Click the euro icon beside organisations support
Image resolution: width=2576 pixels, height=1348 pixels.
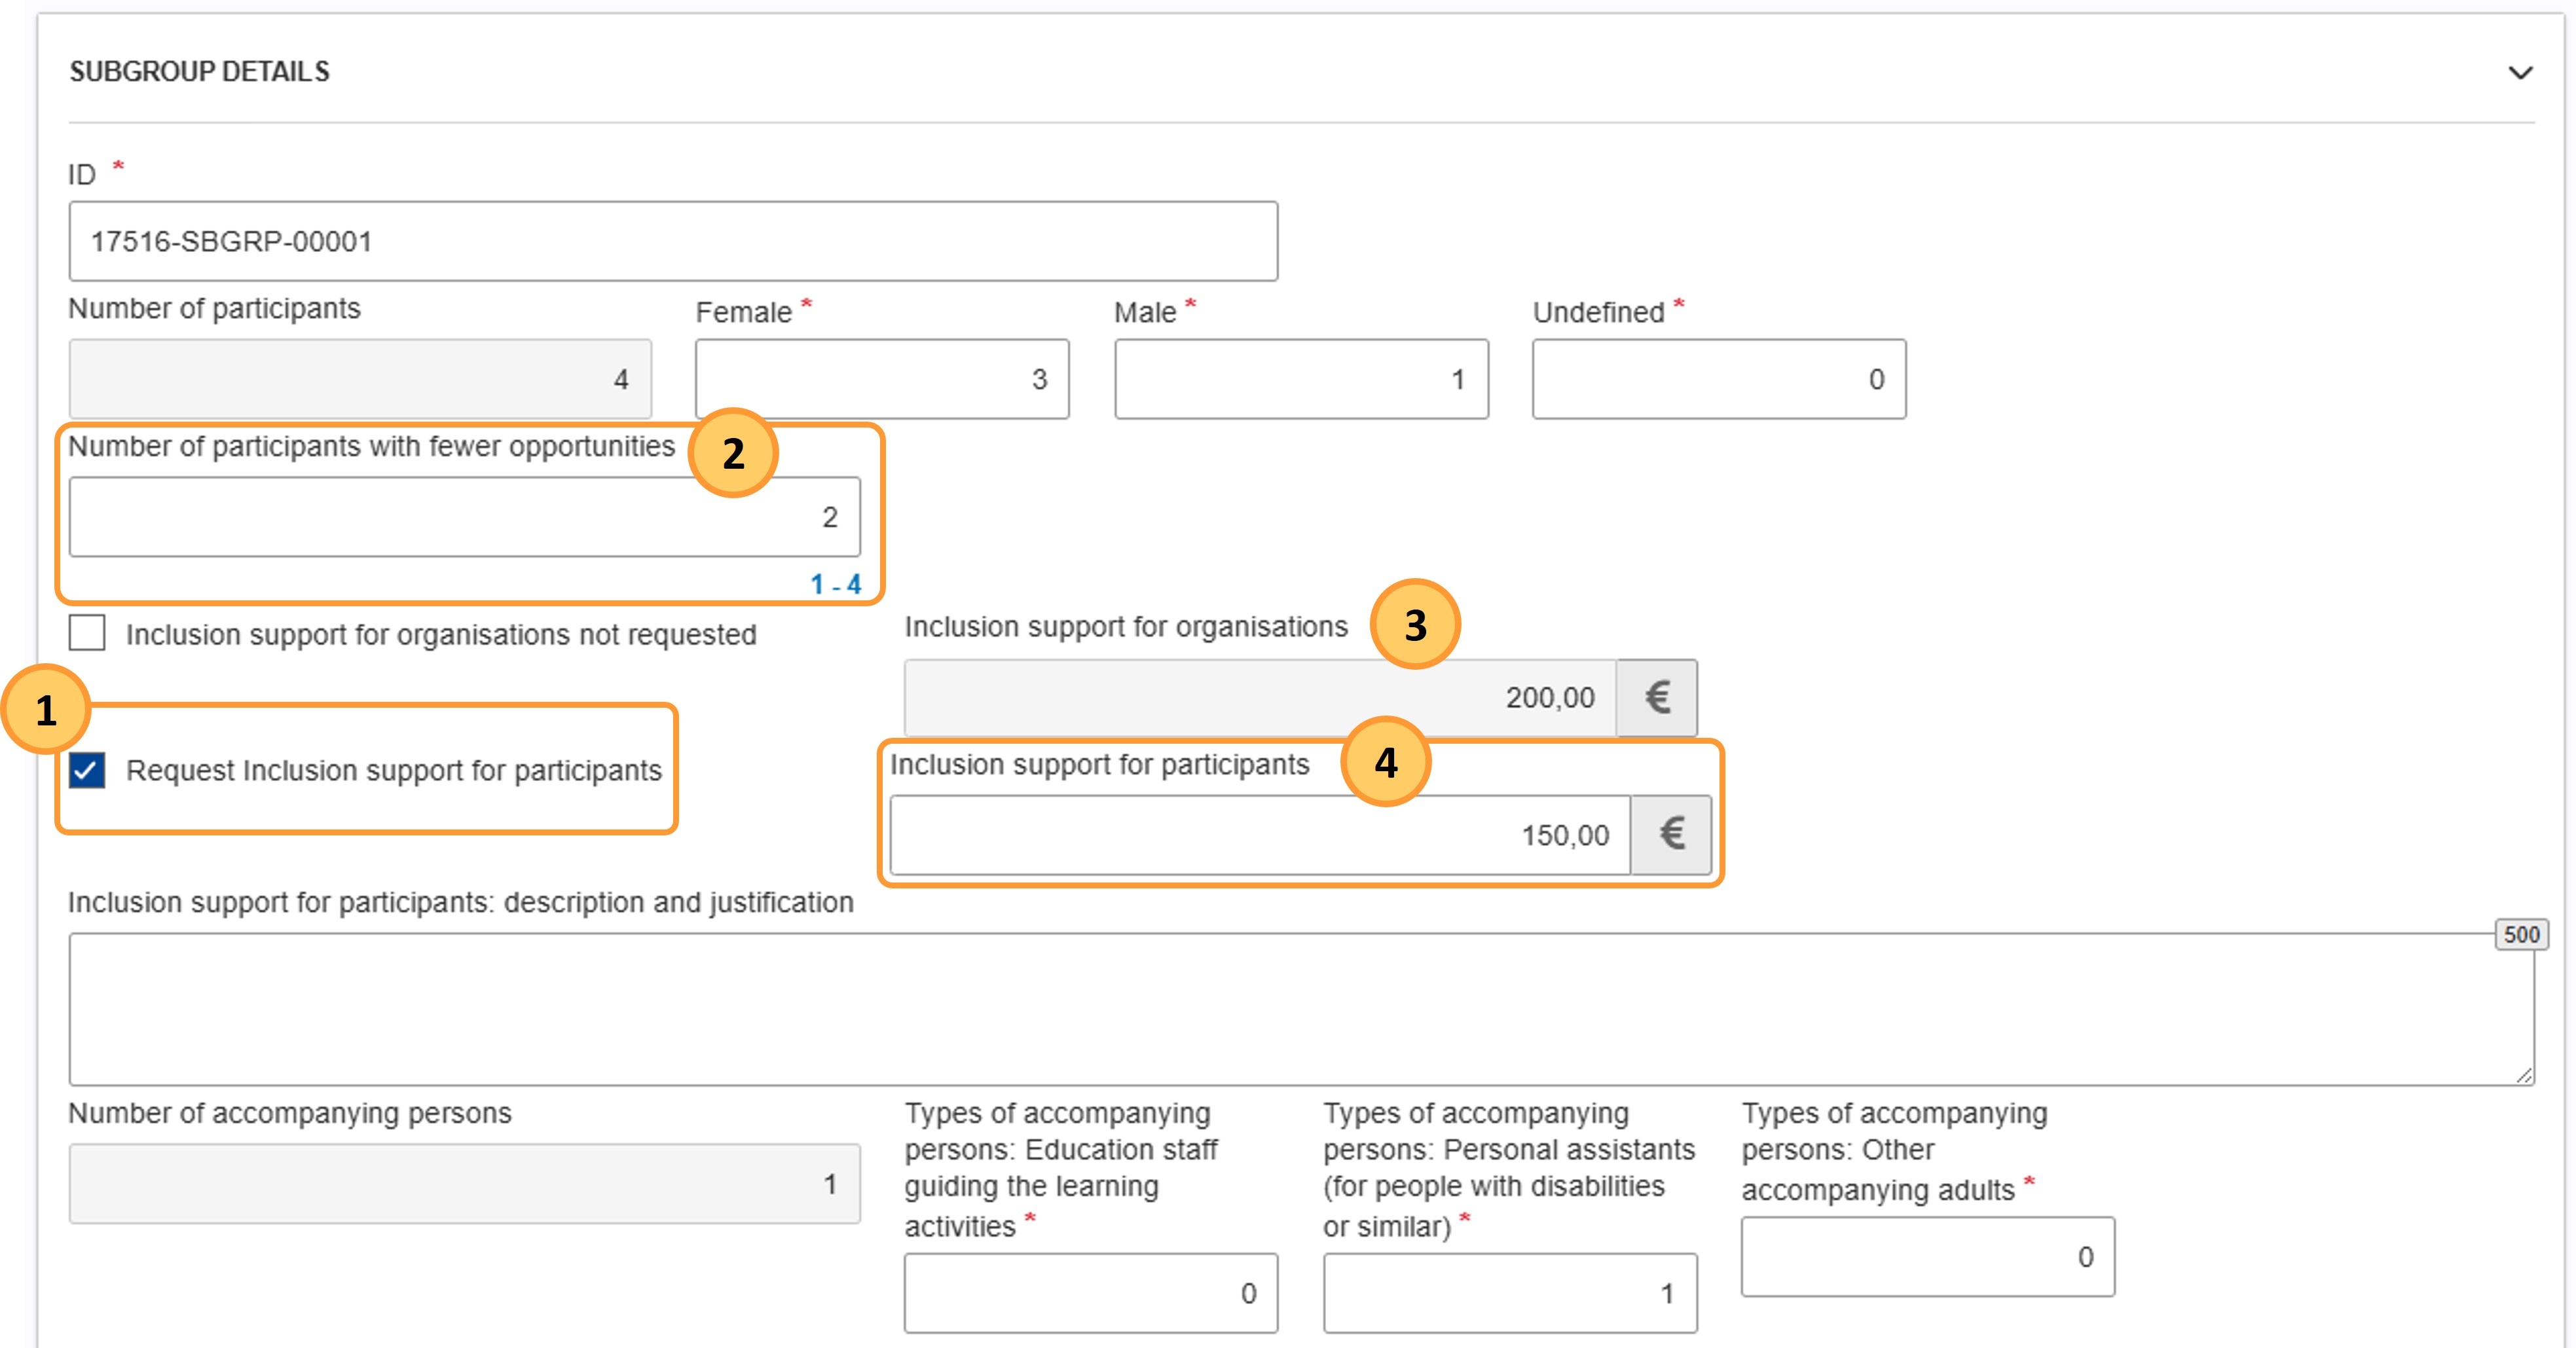(1657, 697)
